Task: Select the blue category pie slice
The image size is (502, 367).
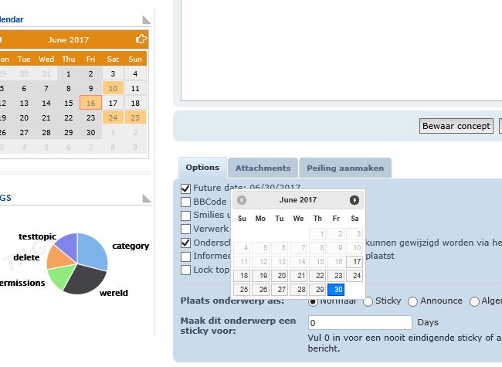Action: tap(93, 250)
